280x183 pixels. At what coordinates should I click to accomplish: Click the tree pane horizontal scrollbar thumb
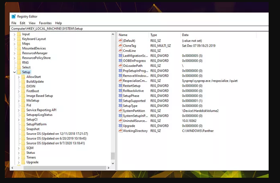tap(65, 168)
